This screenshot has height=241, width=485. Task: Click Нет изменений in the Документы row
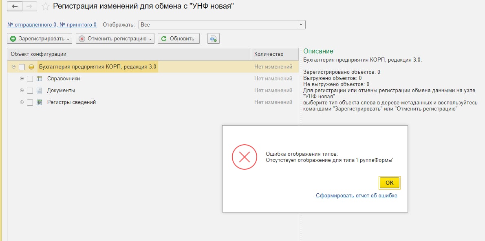pos(273,91)
